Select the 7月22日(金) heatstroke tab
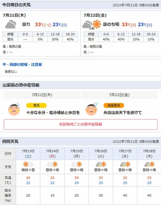Image resolution: width=161 pixels, height=206 pixels. click(x=119, y=95)
